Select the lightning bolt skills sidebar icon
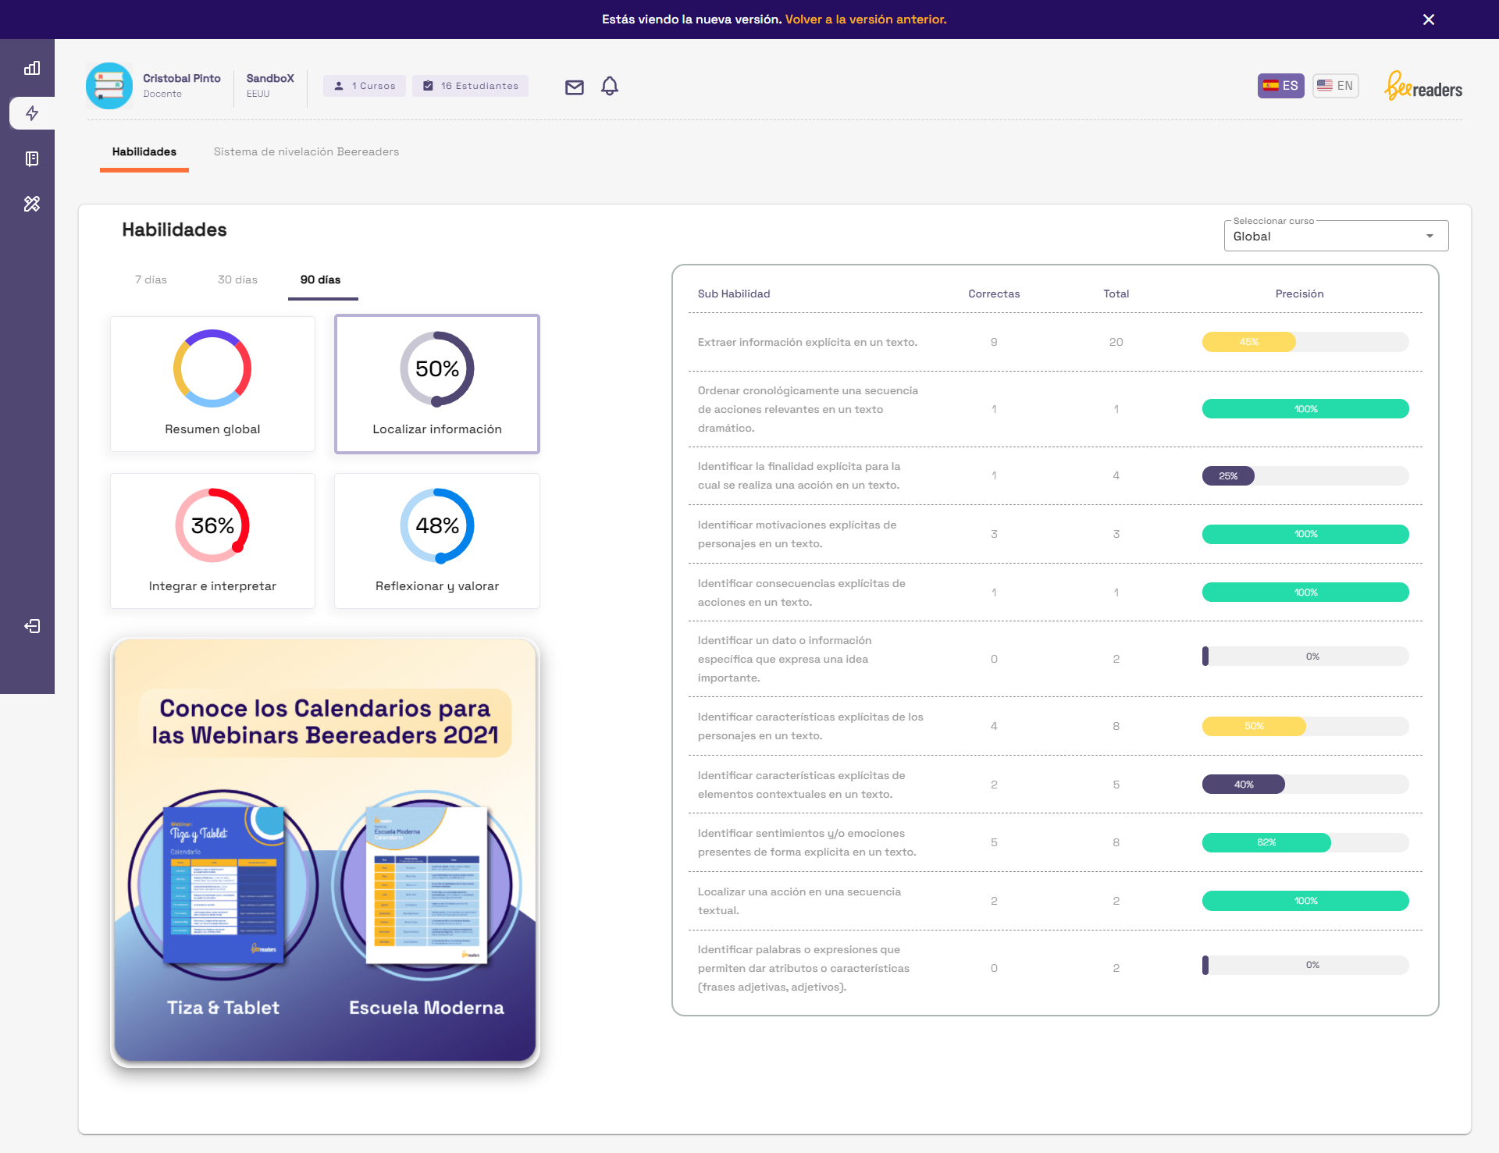The height and width of the screenshot is (1153, 1499). coord(32,113)
